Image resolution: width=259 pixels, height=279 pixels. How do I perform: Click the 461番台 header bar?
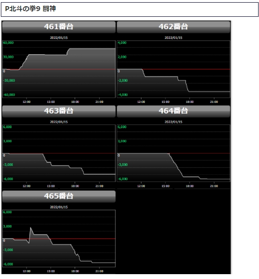(x=59, y=27)
